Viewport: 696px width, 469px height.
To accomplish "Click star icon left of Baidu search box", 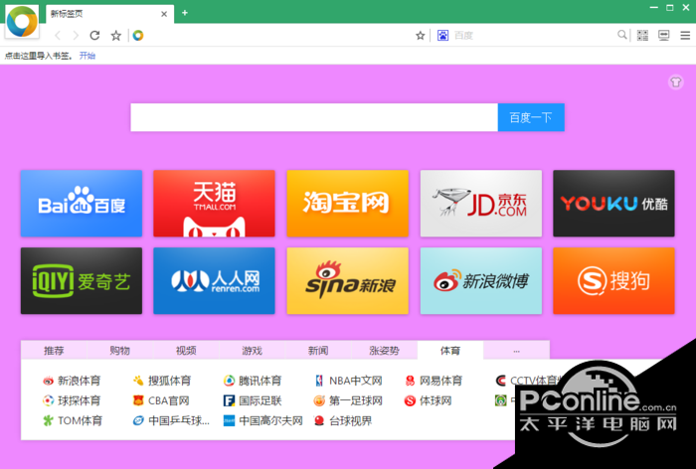I will [420, 36].
